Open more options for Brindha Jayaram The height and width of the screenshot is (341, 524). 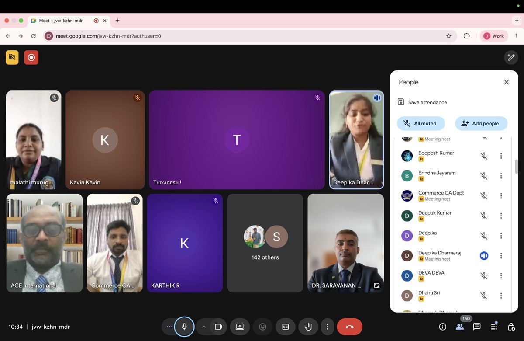(501, 176)
